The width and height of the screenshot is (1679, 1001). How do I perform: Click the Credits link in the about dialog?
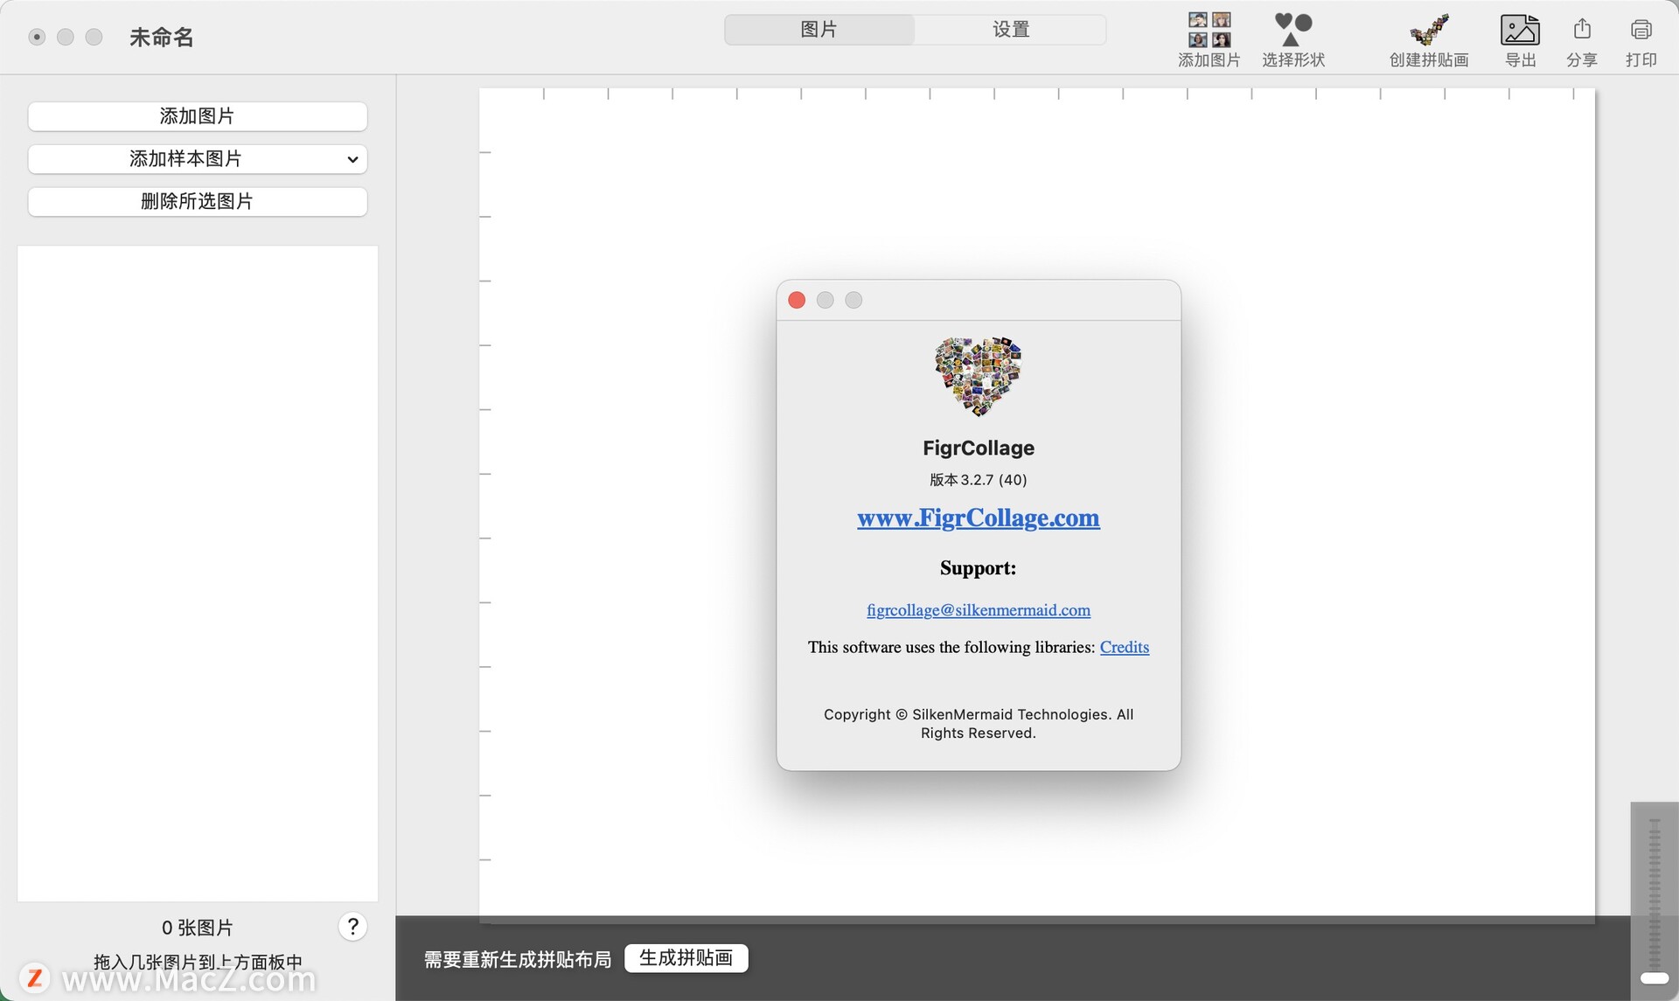point(1124,647)
